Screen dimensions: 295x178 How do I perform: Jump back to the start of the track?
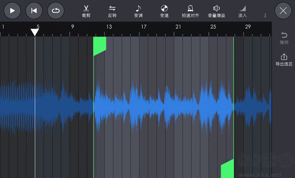coord(34,11)
